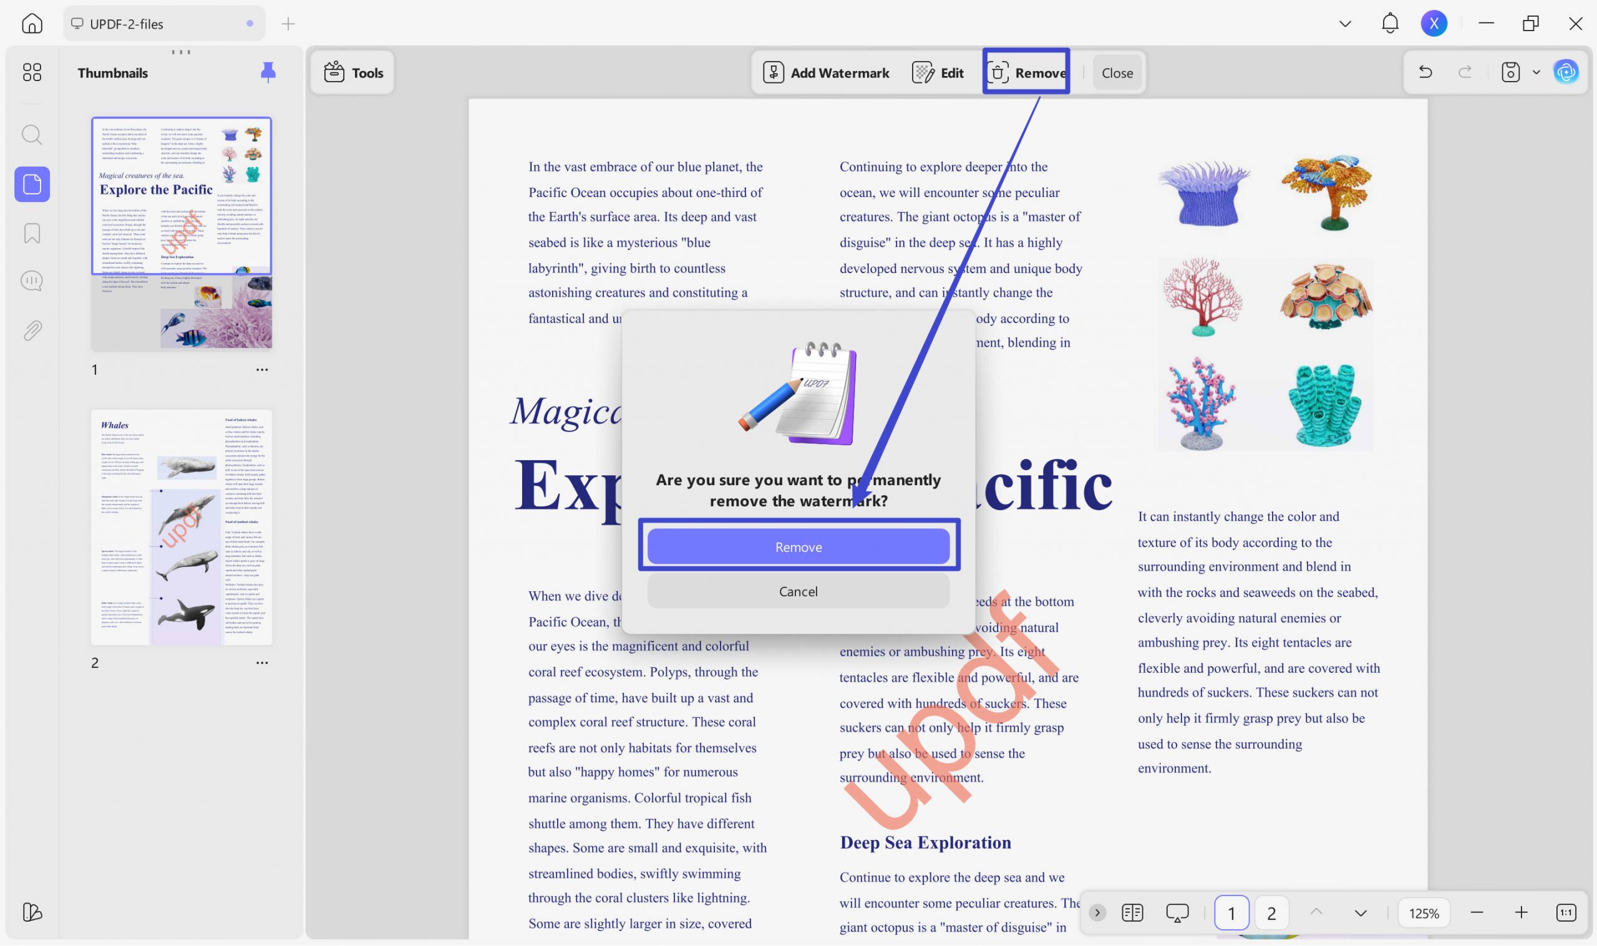Go to next page arrow

pyautogui.click(x=1361, y=913)
